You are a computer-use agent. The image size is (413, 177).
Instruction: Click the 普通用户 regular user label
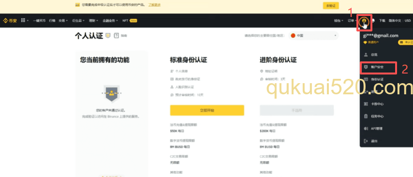point(373,42)
